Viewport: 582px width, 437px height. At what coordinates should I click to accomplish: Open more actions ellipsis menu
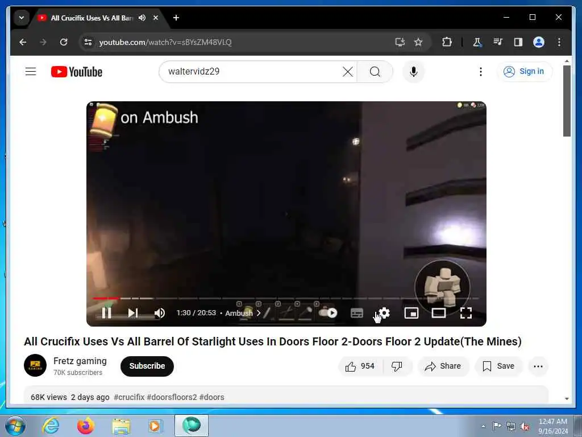coord(538,366)
